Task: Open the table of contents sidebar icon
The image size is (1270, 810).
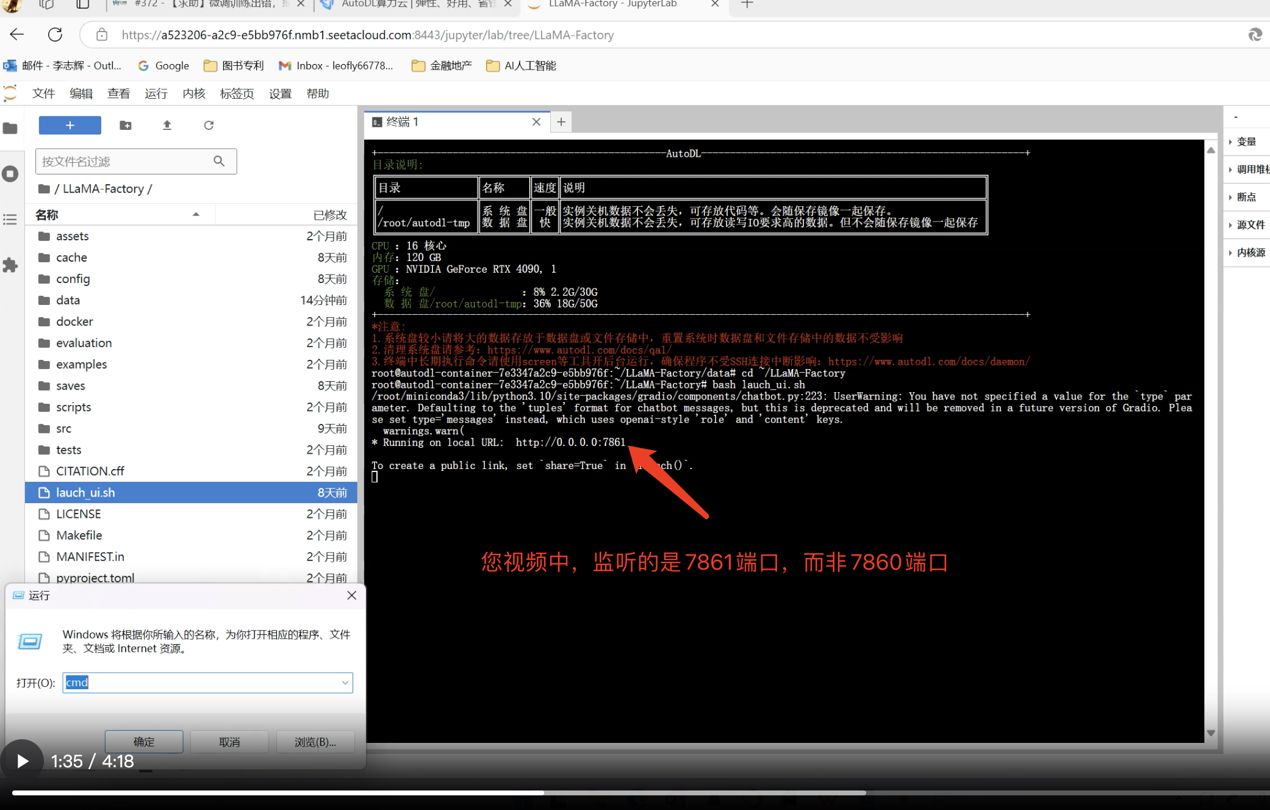Action: (x=10, y=220)
